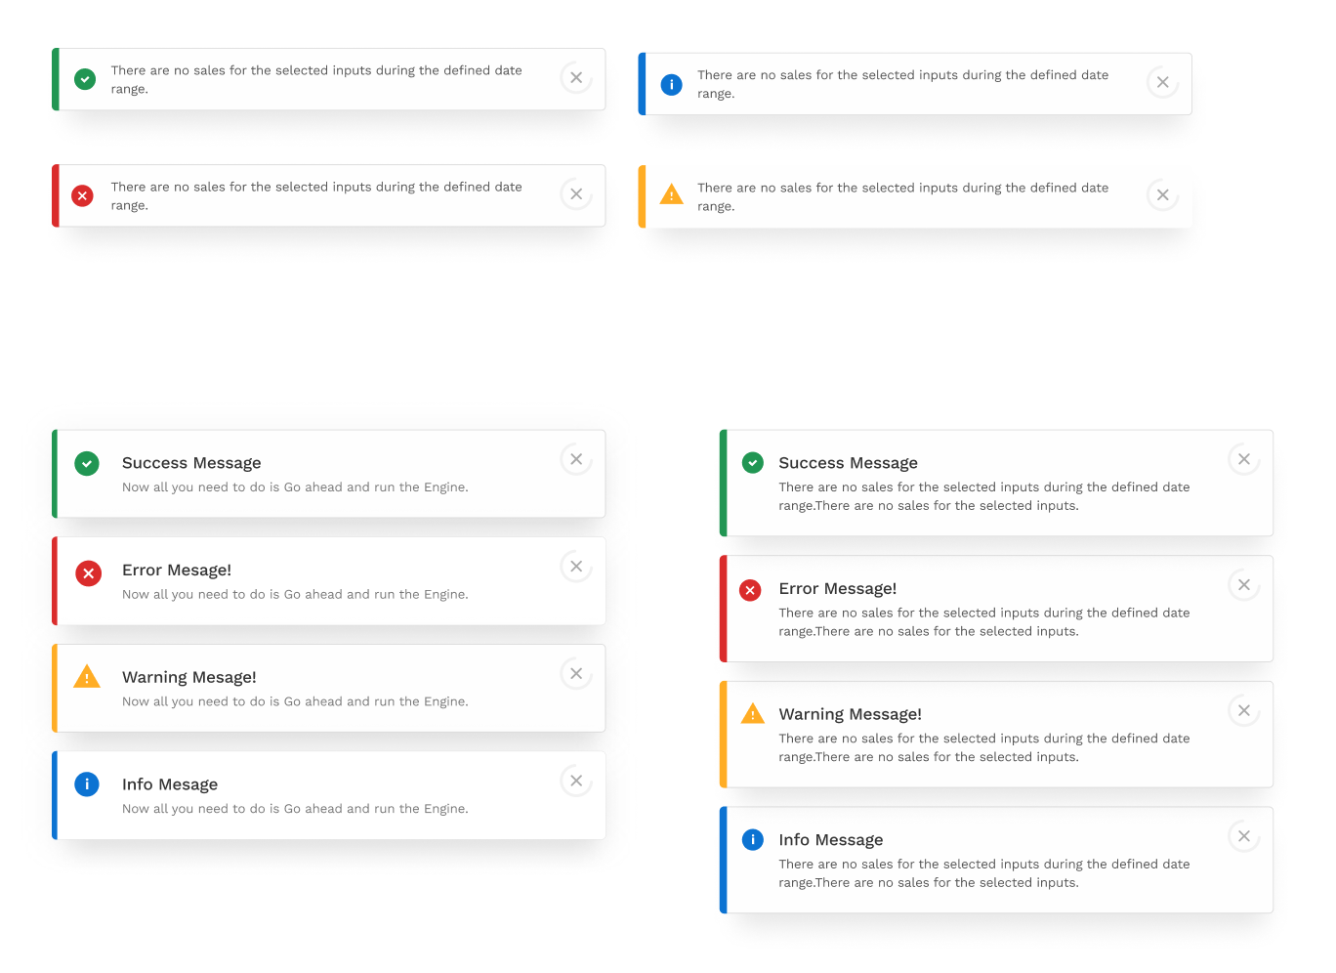The image size is (1336, 973).
Task: Close the "Info Mesage" notification
Action: point(576,781)
